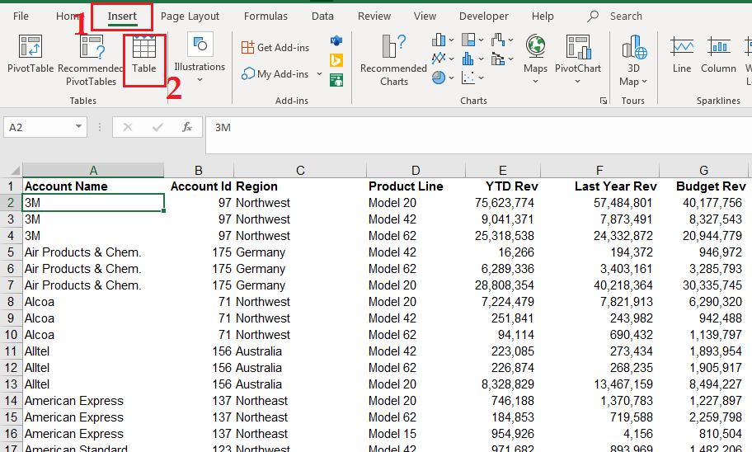The width and height of the screenshot is (752, 452).
Task: Click the Table button in the ribbon
Action: [x=144, y=54]
